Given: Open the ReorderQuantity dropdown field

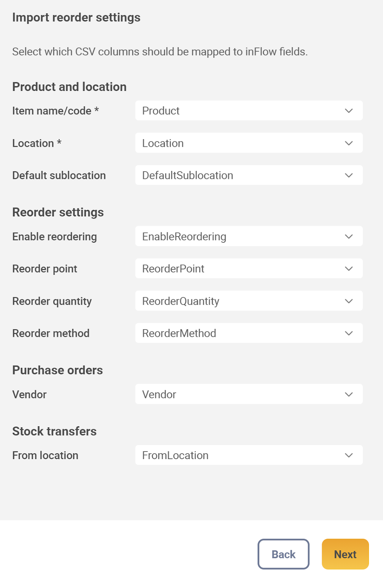Looking at the screenshot, I should pos(249,301).
